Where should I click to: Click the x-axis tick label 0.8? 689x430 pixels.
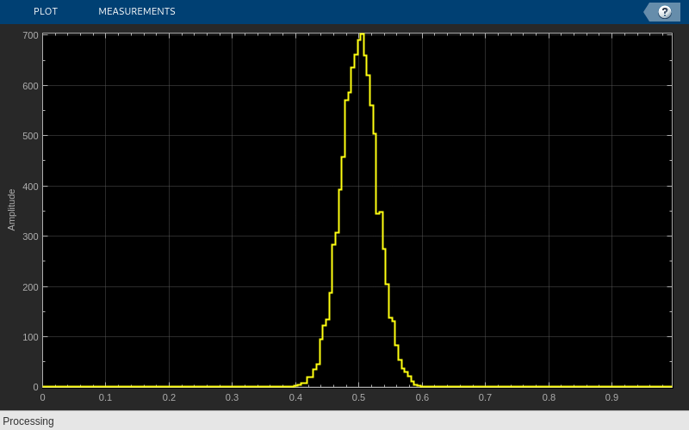coord(549,397)
